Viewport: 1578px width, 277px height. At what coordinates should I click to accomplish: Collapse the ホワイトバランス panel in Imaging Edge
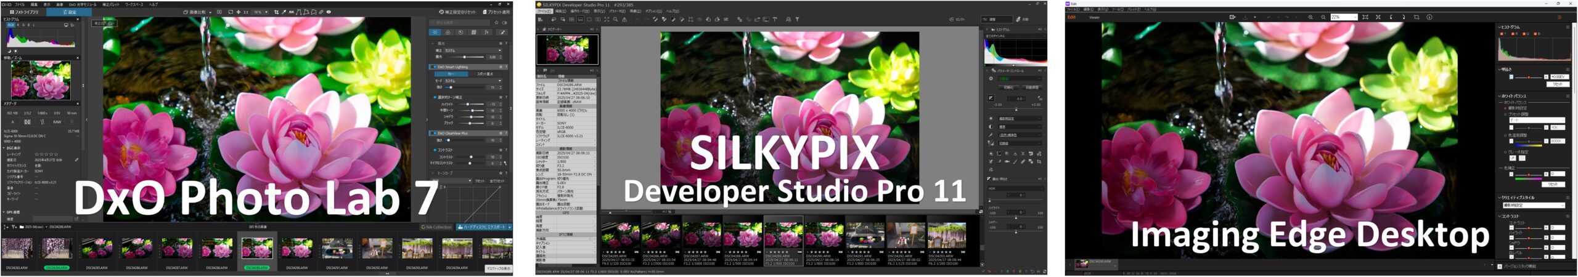point(1500,96)
